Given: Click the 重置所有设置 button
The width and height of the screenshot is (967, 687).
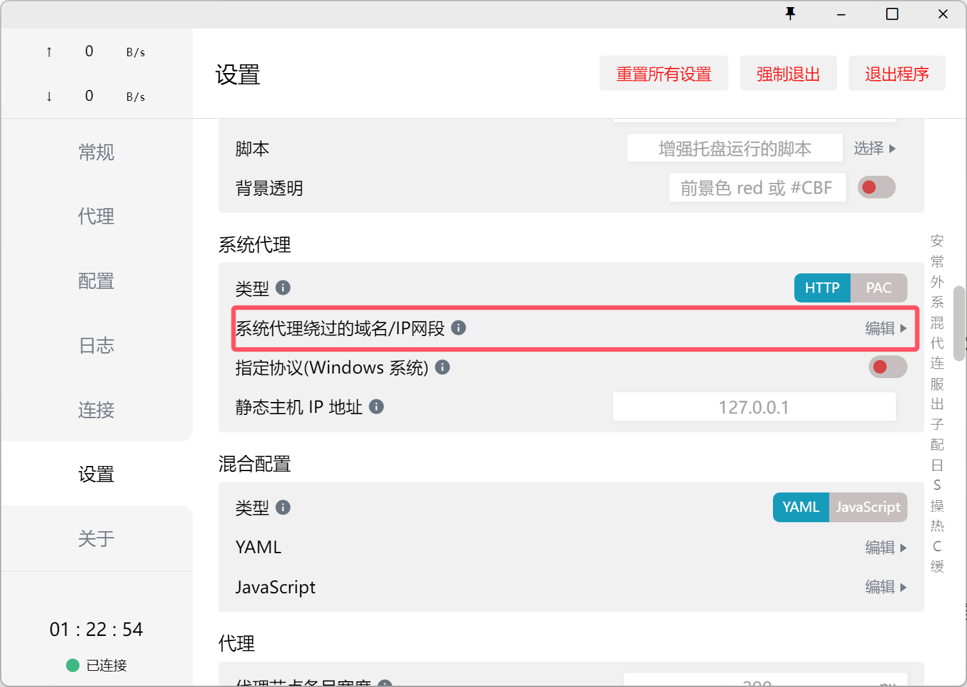Looking at the screenshot, I should (664, 74).
